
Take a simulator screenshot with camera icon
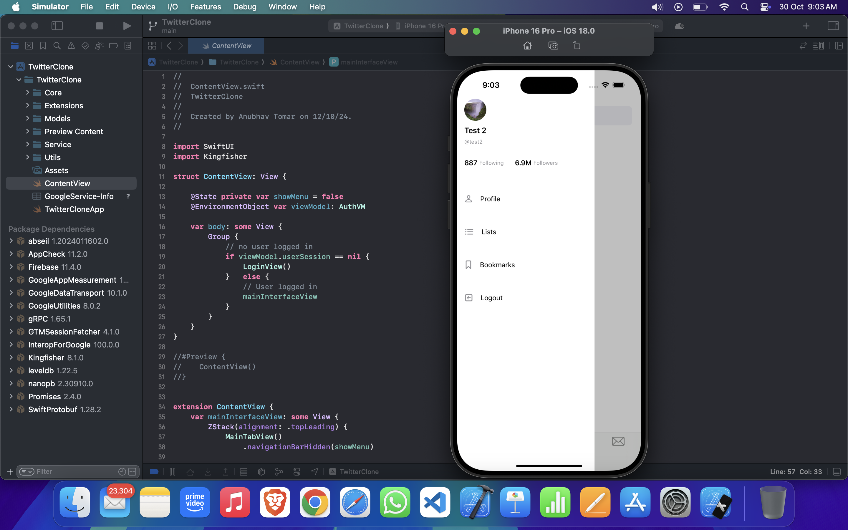click(x=553, y=46)
